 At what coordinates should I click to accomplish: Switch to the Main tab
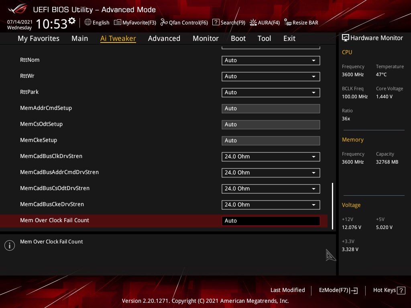(x=80, y=38)
